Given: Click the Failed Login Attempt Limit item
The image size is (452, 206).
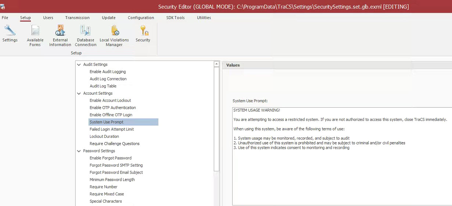Looking at the screenshot, I should (x=112, y=129).
